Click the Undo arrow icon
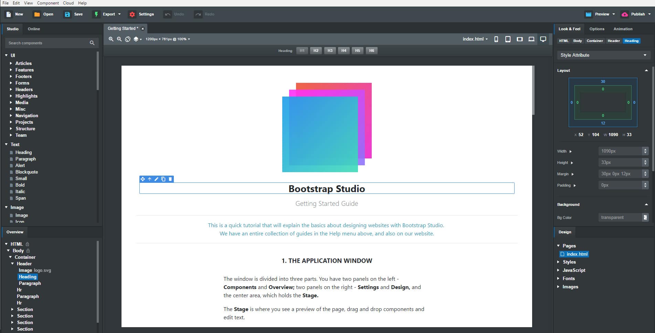The width and height of the screenshot is (655, 333). (168, 14)
